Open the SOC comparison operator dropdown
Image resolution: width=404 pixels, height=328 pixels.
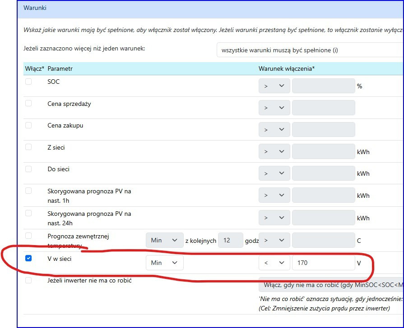(x=274, y=86)
